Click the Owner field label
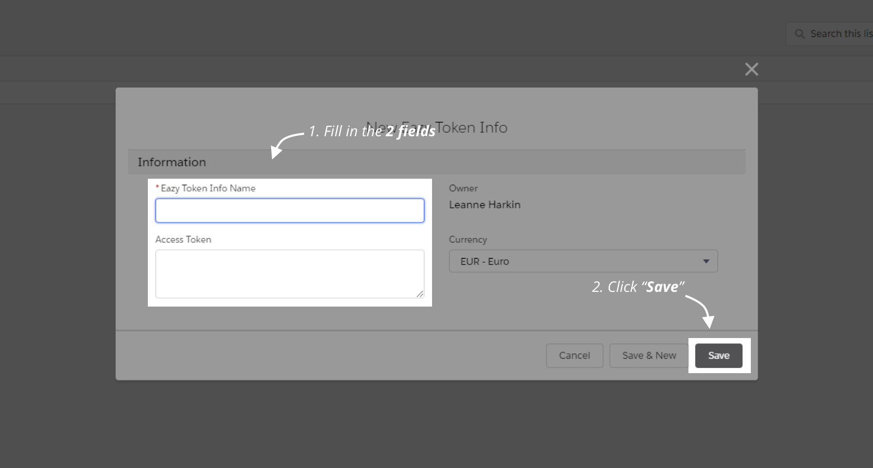 pos(463,188)
